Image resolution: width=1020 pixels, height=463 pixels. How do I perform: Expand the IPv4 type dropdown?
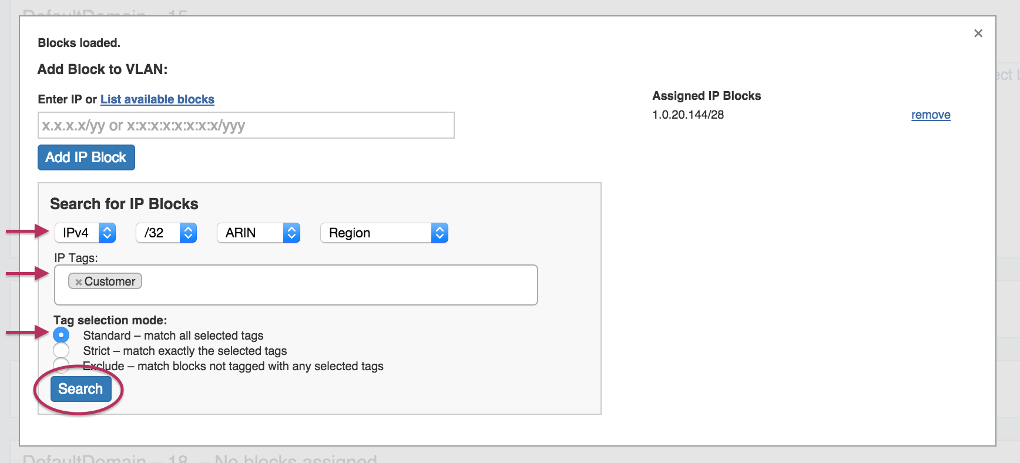(x=85, y=233)
